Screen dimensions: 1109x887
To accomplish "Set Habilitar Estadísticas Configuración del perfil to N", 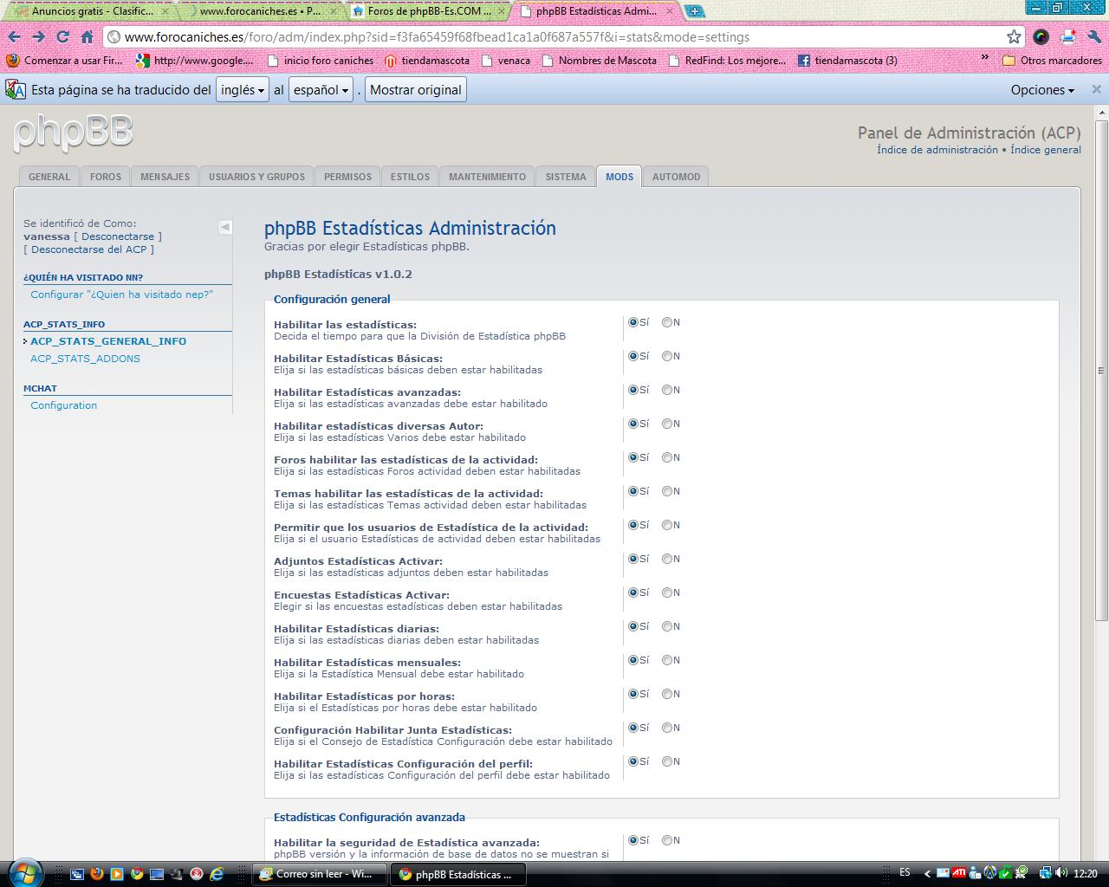I will pyautogui.click(x=667, y=761).
